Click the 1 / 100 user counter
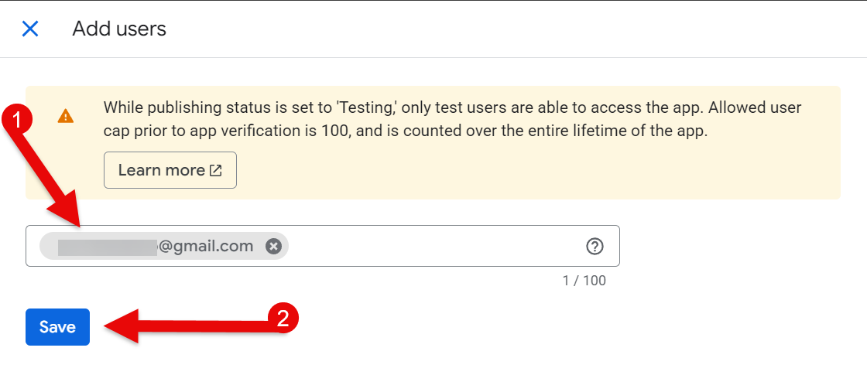867x375 pixels. tap(584, 281)
